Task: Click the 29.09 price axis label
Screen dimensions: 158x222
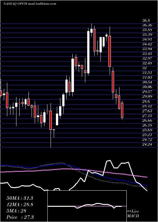Action: point(147,97)
